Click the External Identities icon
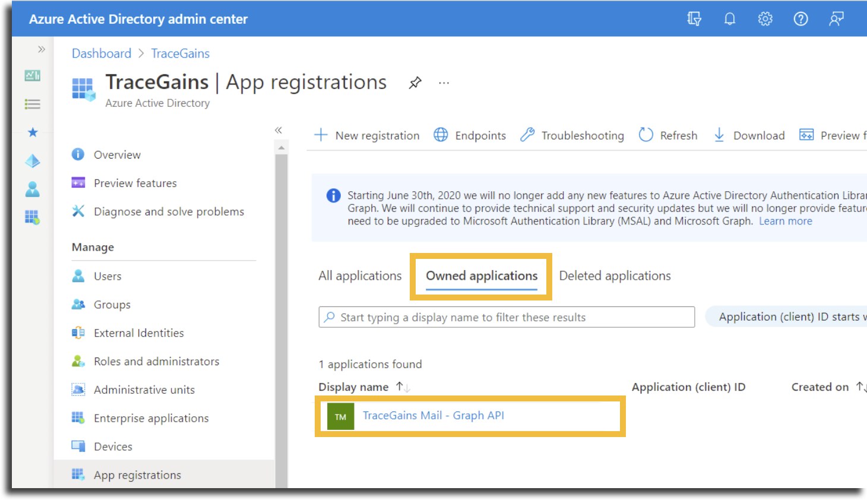 (78, 333)
